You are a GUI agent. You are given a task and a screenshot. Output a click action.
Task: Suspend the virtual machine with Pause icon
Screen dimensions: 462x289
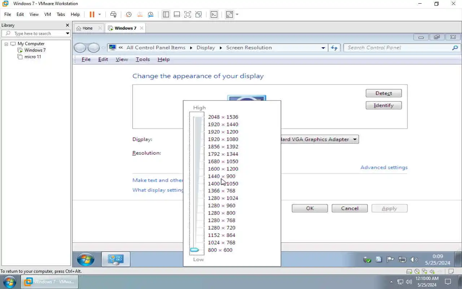92,14
